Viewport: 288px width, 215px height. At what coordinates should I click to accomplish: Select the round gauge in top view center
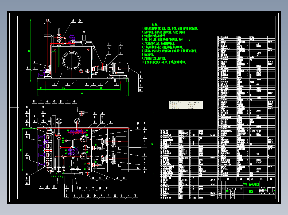click(x=85, y=148)
